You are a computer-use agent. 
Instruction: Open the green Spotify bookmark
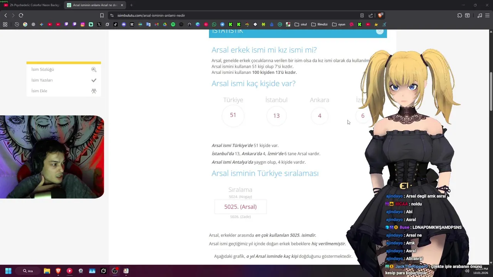(173, 24)
